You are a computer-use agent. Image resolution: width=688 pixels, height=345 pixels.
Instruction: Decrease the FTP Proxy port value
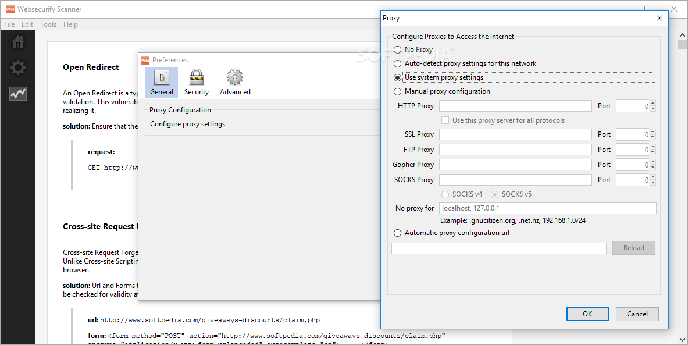pyautogui.click(x=653, y=152)
